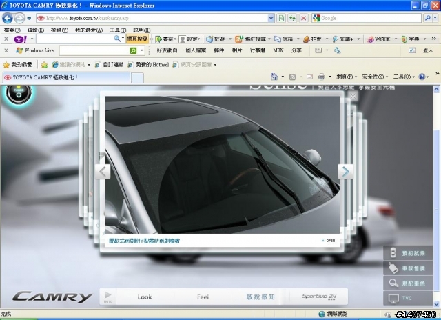The image size is (441, 320).
Task: Click the 字典 dictionary icon
Action: pos(404,39)
